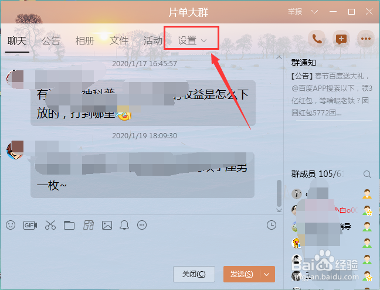Open the 群通知 group notice heading
The width and height of the screenshot is (380, 290).
click(x=304, y=63)
